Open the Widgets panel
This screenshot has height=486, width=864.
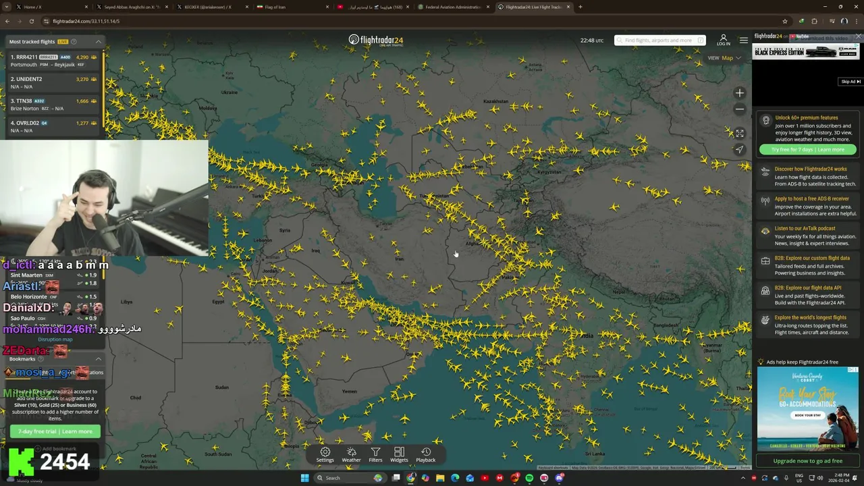399,455
